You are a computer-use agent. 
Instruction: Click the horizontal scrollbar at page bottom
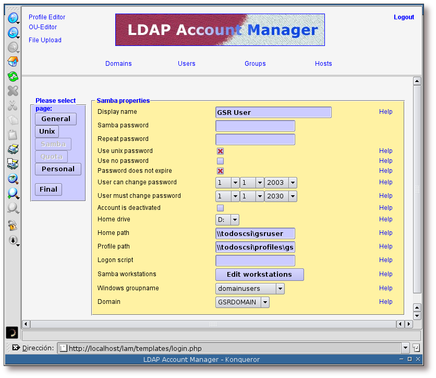coord(213,324)
